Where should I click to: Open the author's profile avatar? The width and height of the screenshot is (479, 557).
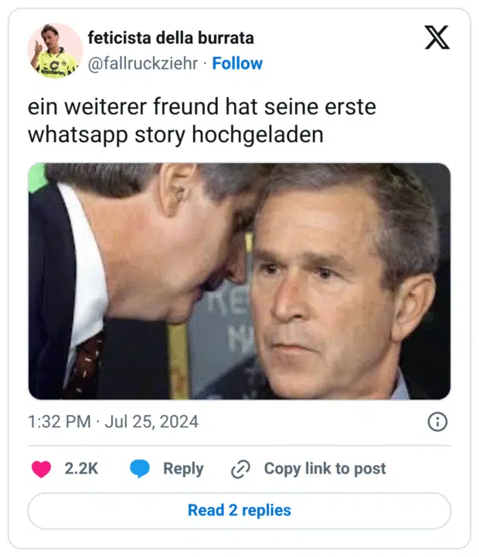55,50
